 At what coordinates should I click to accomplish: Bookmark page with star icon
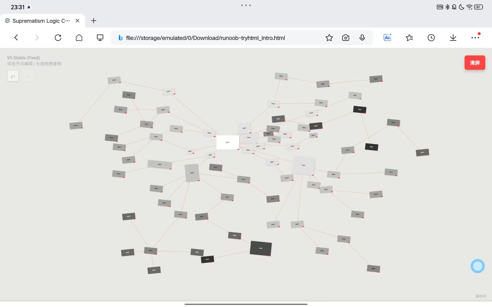(x=329, y=38)
